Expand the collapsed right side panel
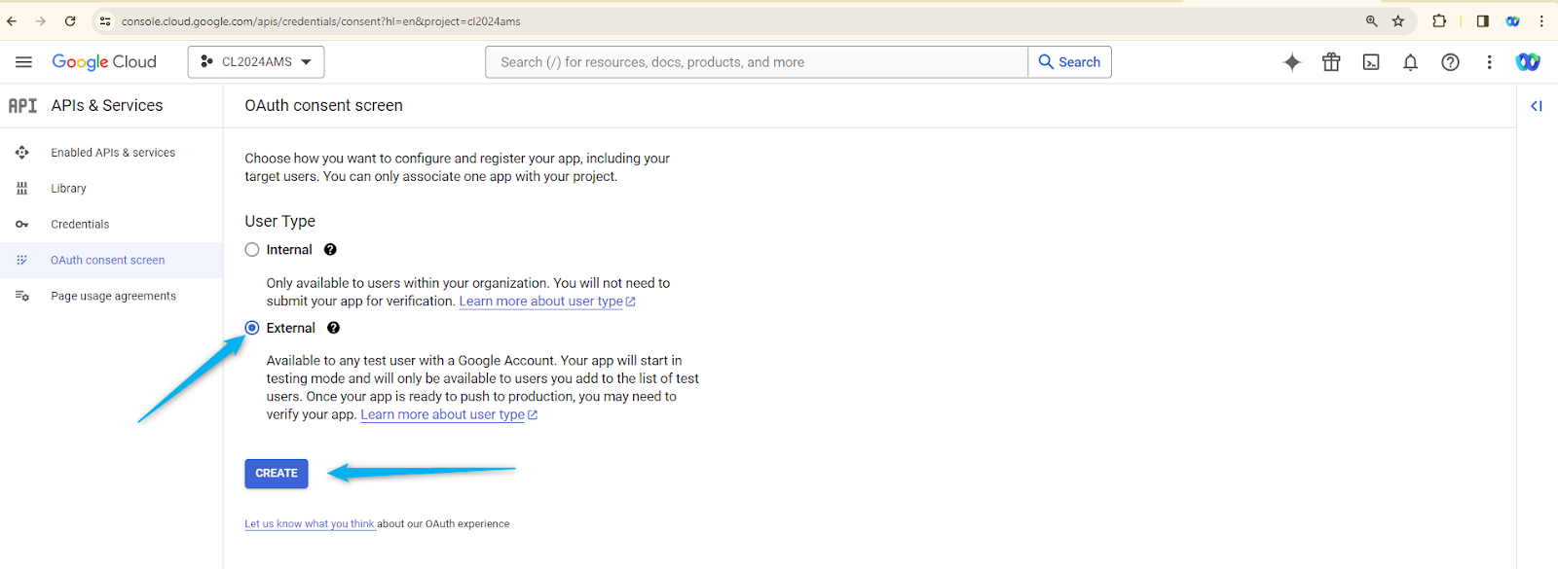 (x=1536, y=106)
